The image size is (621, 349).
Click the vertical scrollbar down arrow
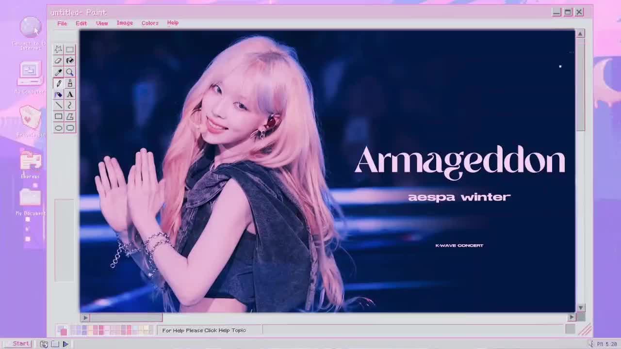[580, 308]
